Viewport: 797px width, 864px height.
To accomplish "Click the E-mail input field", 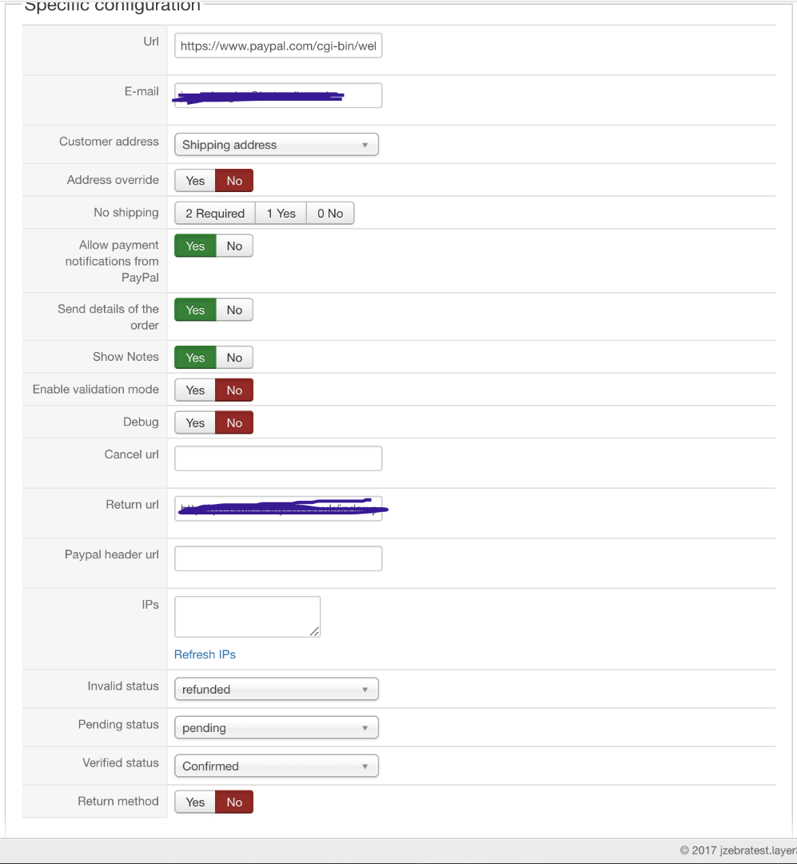I will (277, 95).
